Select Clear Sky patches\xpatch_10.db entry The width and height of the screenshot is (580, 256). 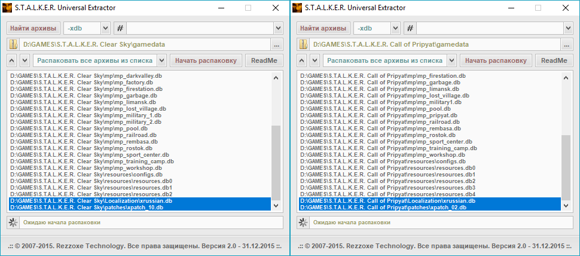coord(139,208)
